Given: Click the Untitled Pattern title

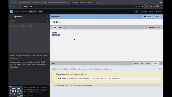Looking at the screenshot, I should [x=19, y=11].
